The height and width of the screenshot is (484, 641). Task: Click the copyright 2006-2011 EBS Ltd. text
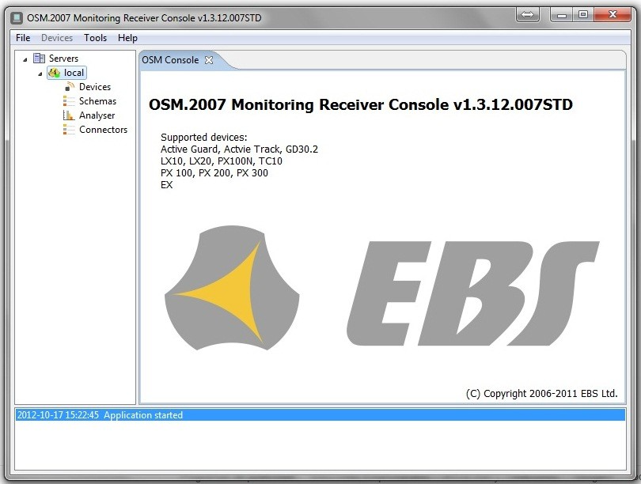541,394
